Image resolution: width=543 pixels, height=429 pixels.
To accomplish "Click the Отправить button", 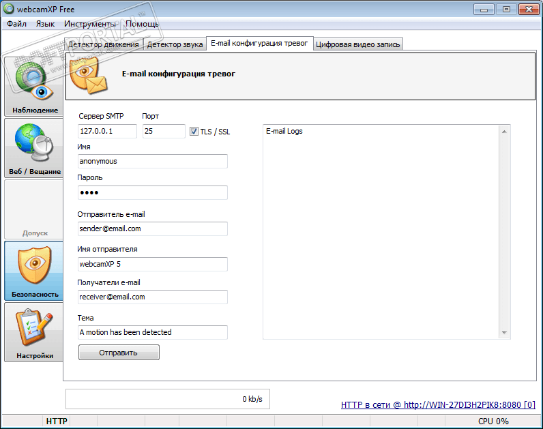I will click(119, 353).
